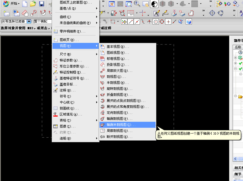Open dropdown arrow beside ordinate dimension icon

tap(137, 13)
